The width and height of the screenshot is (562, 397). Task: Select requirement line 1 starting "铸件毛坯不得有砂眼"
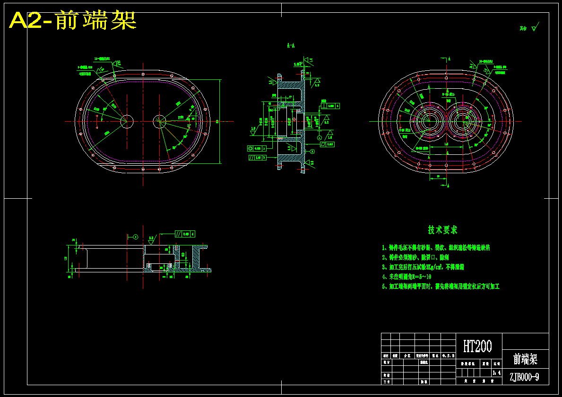436,248
